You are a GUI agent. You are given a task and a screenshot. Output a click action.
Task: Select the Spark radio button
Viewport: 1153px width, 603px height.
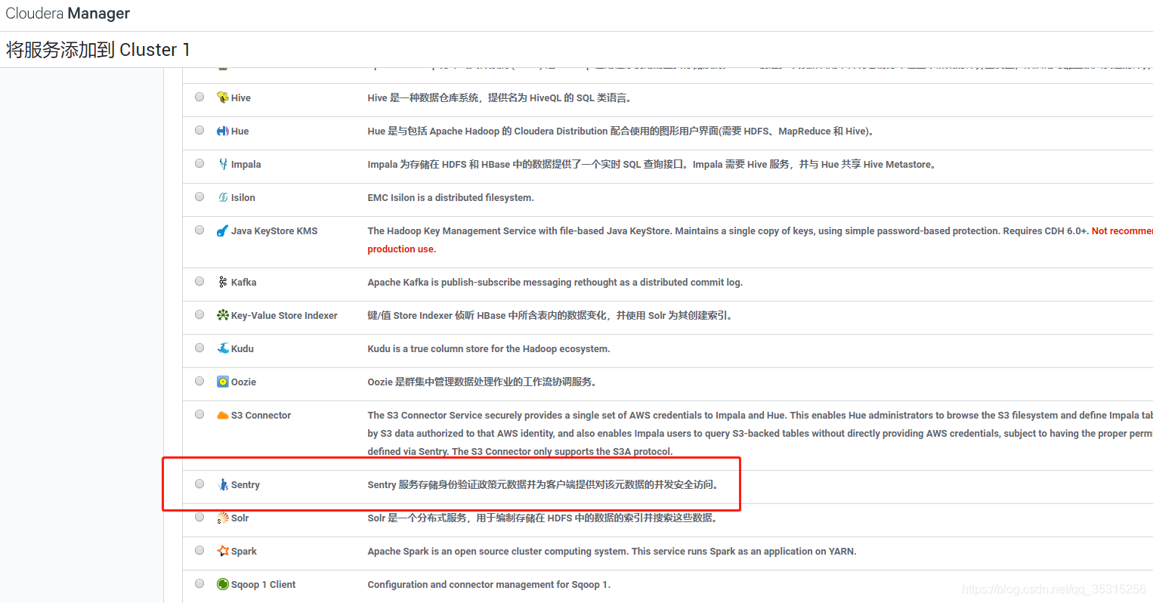click(x=199, y=550)
